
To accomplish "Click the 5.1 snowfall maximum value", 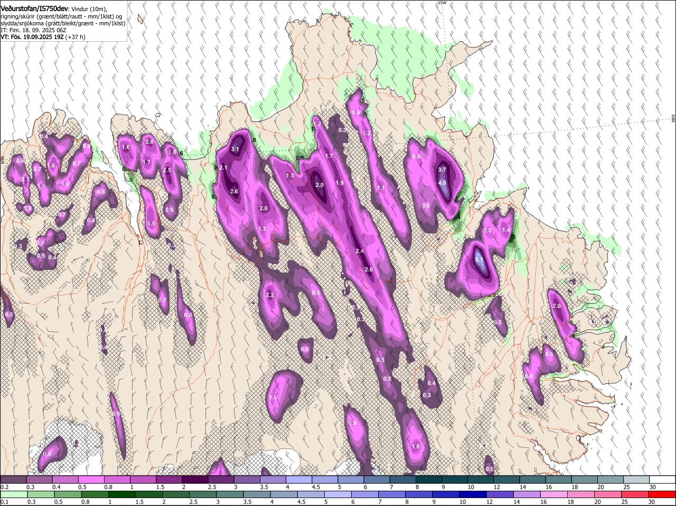I will click(x=480, y=260).
